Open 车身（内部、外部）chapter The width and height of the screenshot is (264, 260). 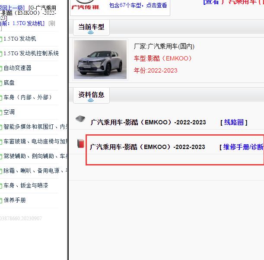click(28, 97)
